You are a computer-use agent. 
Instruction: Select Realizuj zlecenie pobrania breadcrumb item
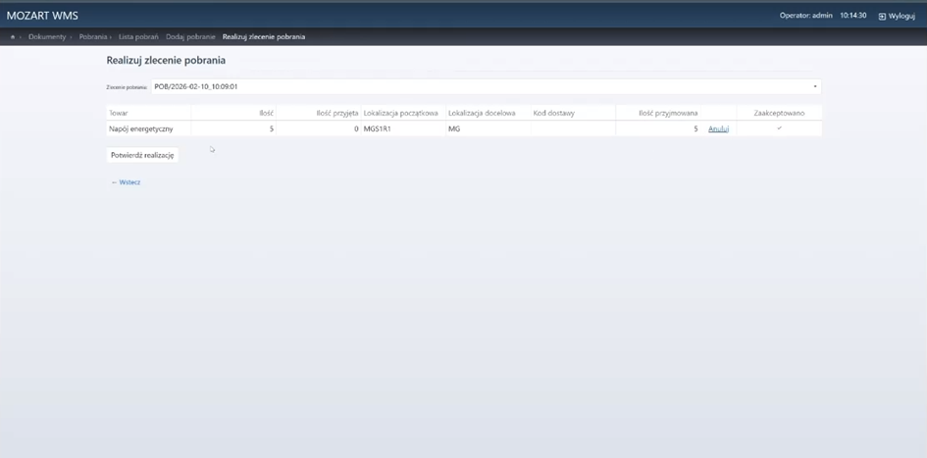click(263, 37)
